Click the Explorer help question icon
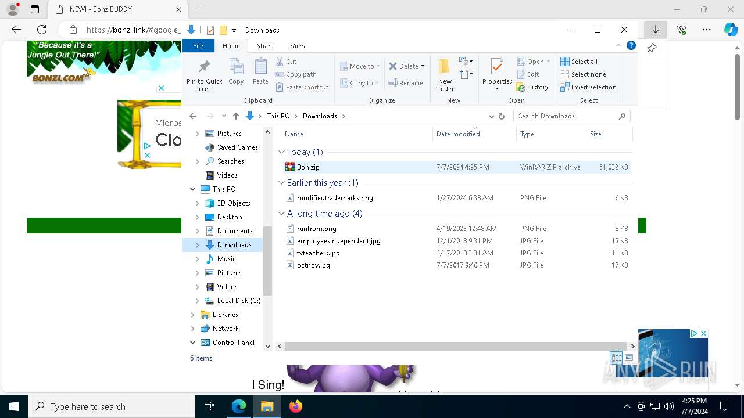 631,45
